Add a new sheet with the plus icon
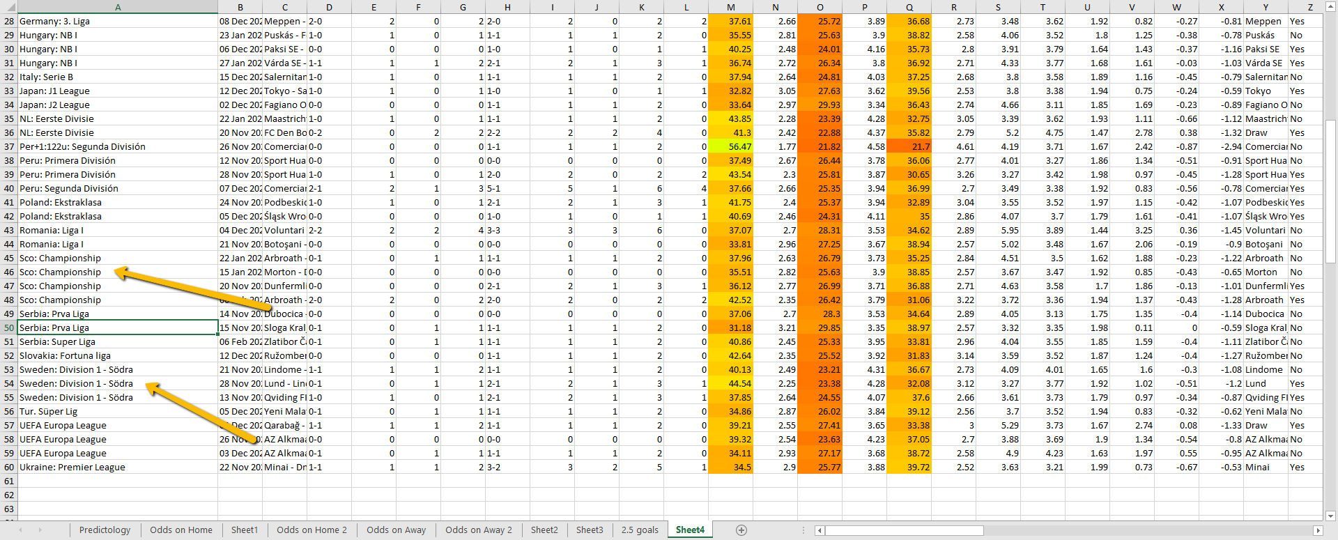1338x540 pixels. tap(741, 530)
